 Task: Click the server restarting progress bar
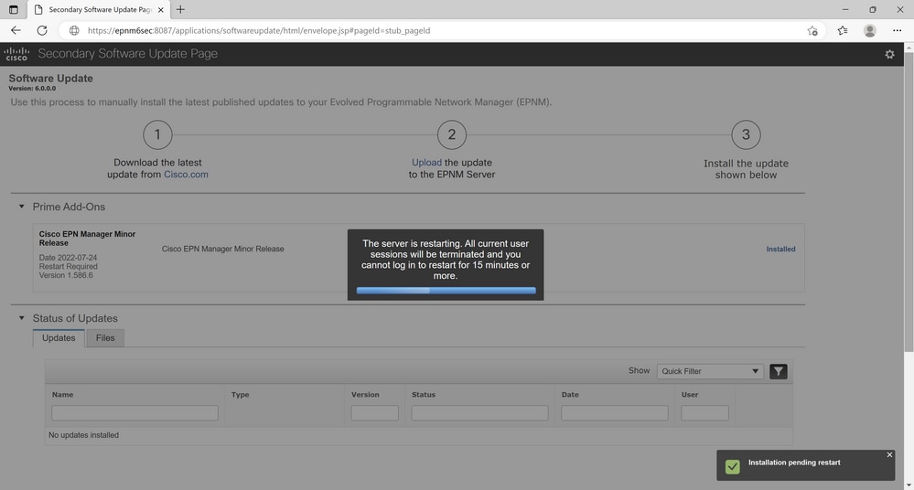coord(446,290)
